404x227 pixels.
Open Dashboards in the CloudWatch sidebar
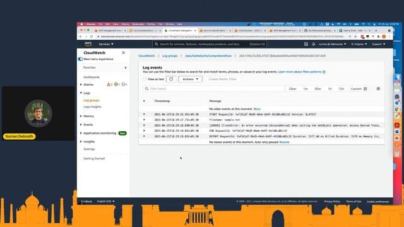pos(92,77)
